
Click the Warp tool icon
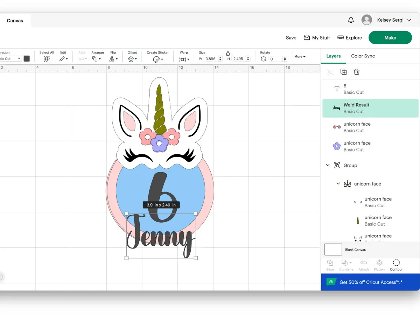coord(182,59)
